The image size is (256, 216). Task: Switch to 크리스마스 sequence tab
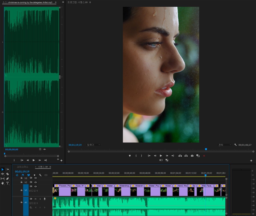tap(23, 167)
